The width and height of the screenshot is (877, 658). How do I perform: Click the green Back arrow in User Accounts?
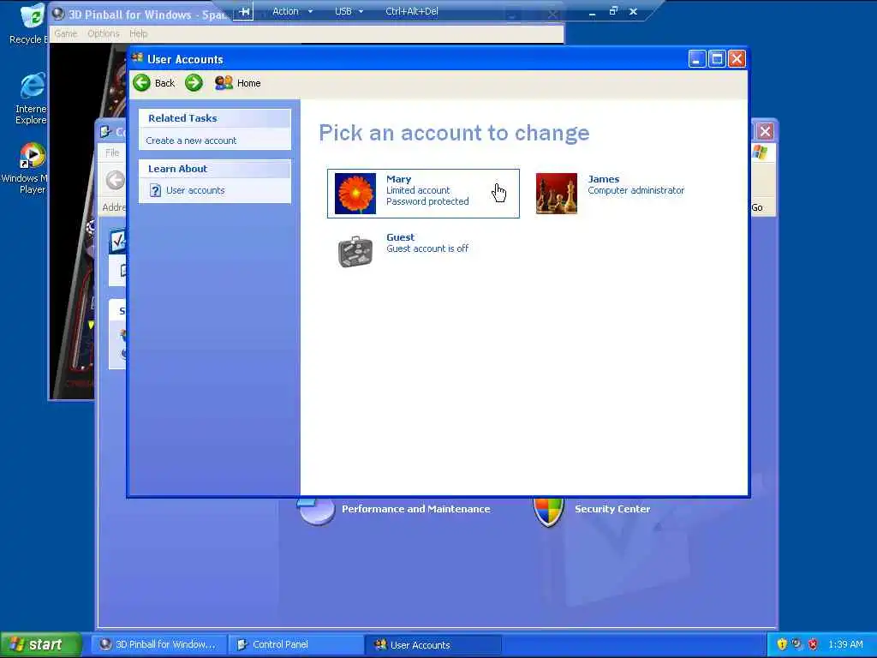tap(141, 83)
